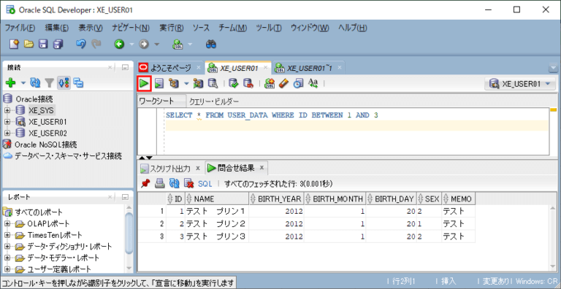Pin the query result with red pushpin
The width and height of the screenshot is (561, 289).
(x=145, y=184)
